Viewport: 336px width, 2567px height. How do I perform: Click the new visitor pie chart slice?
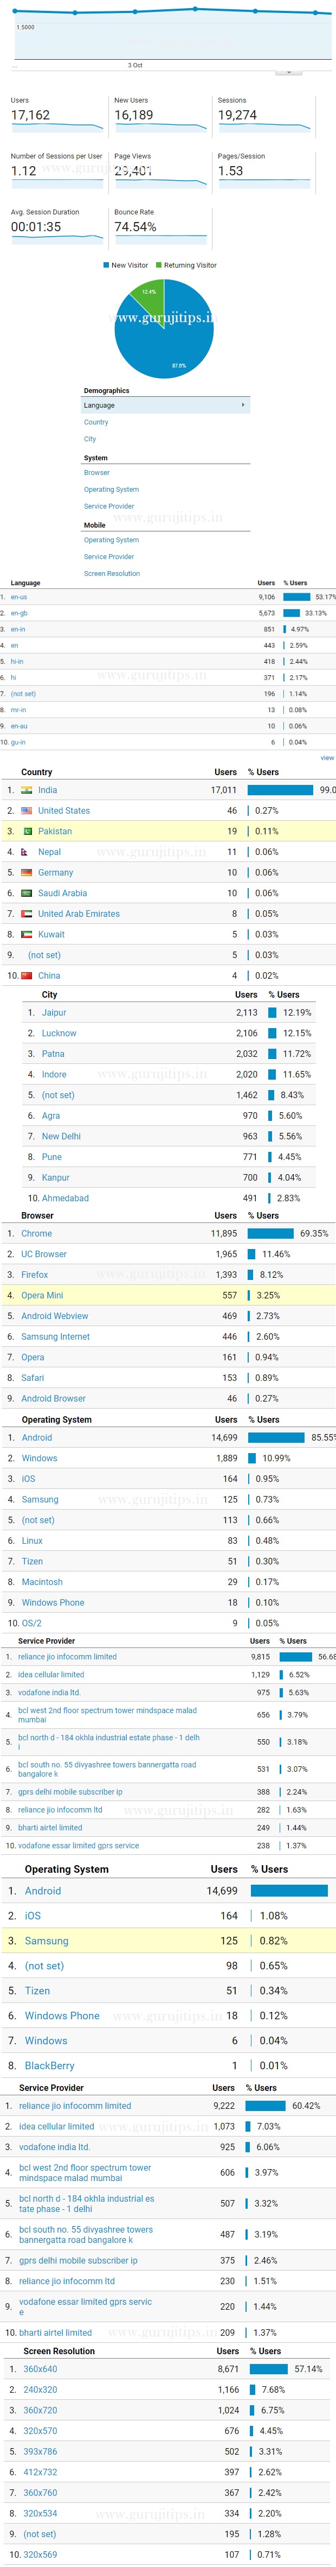pyautogui.click(x=169, y=339)
